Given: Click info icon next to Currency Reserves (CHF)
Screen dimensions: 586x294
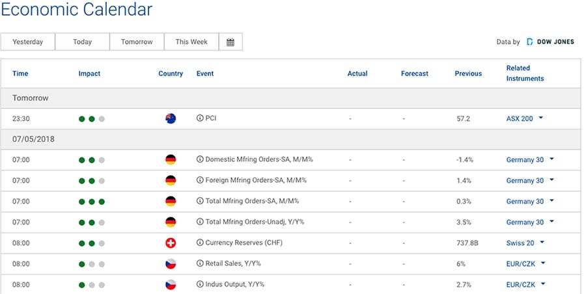Looking at the screenshot, I should point(200,243).
